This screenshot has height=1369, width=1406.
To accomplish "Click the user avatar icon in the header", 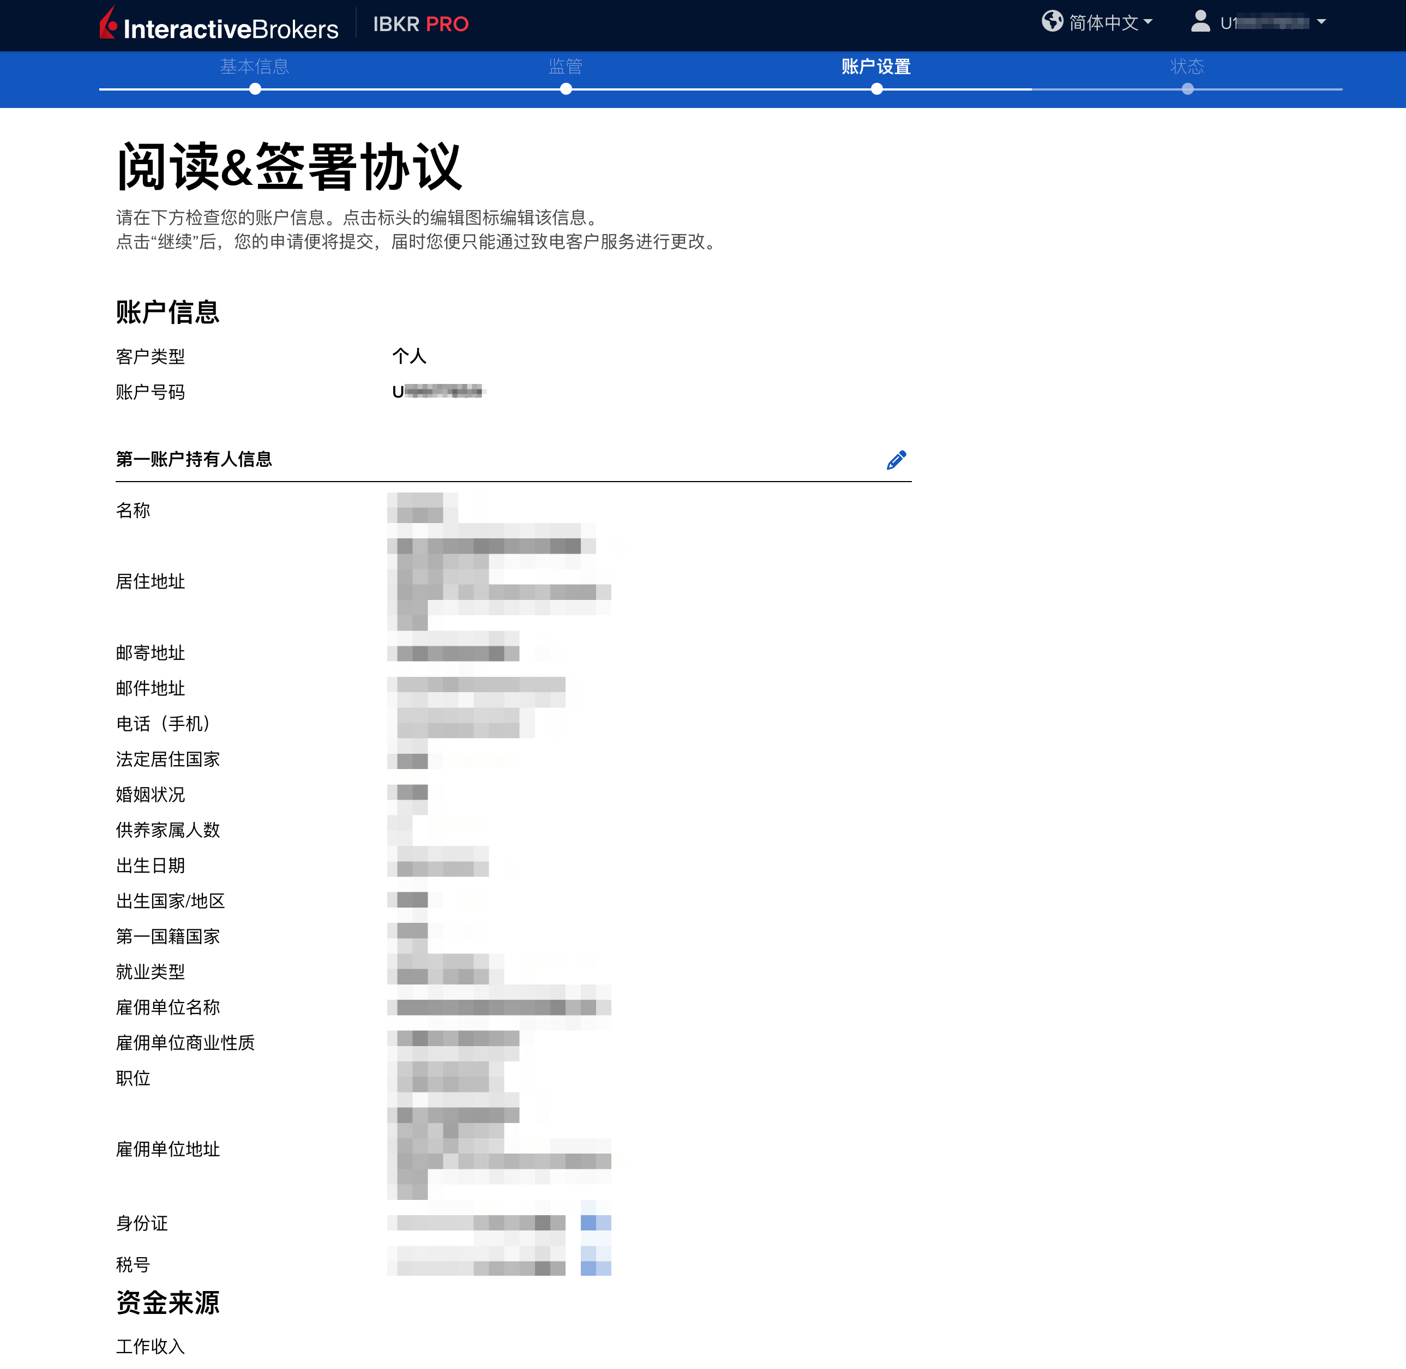I will point(1199,22).
